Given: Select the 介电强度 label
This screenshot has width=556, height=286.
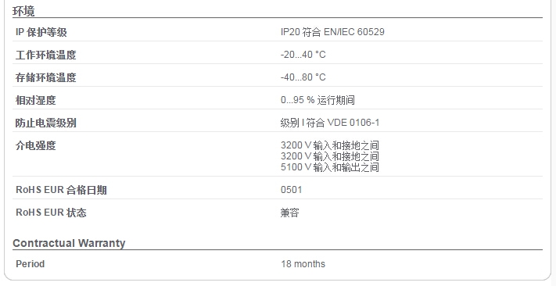Looking at the screenshot, I should [35, 145].
